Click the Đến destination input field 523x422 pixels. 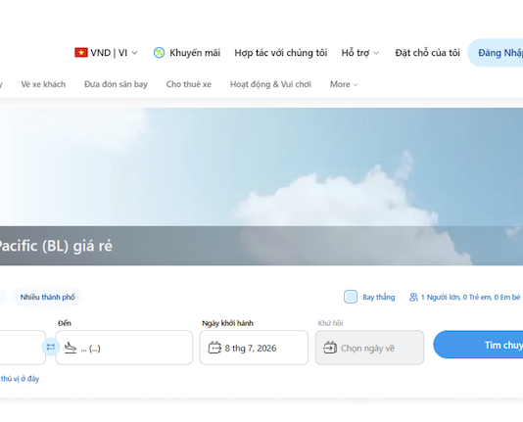coord(124,348)
